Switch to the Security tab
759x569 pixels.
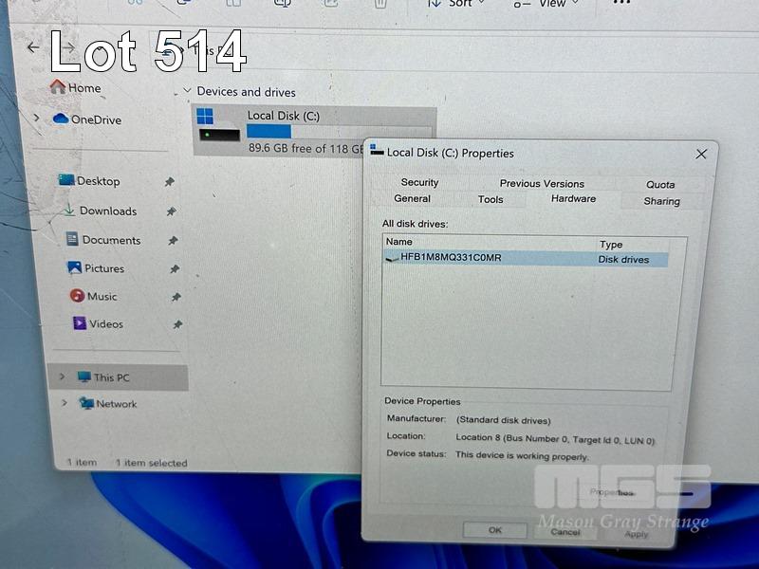(419, 182)
